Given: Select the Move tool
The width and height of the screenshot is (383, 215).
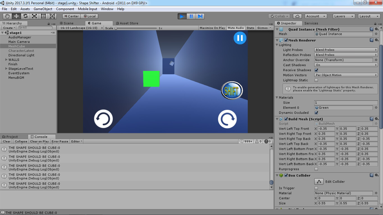Looking at the screenshot, I should (x=17, y=16).
